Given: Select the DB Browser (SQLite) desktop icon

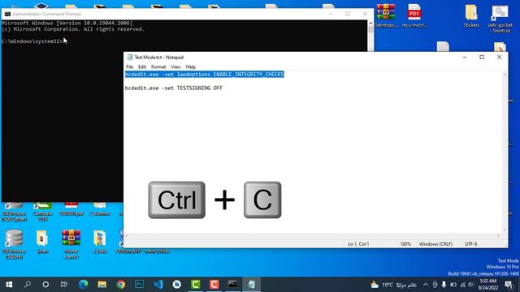Looking at the screenshot, I should [15, 244].
